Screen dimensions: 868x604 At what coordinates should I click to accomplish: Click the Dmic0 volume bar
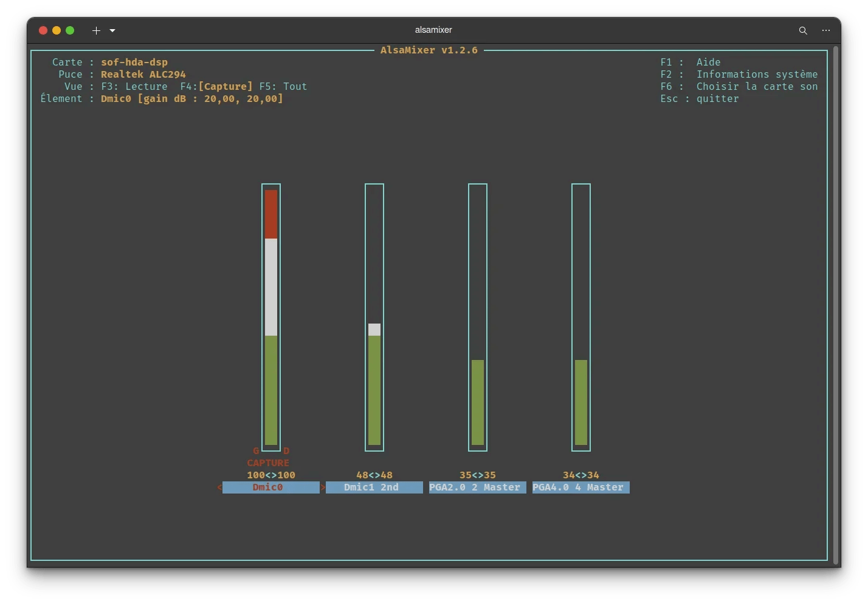(271, 317)
